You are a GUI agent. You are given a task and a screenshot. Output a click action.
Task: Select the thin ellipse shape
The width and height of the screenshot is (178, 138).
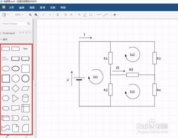click(x=6, y=69)
